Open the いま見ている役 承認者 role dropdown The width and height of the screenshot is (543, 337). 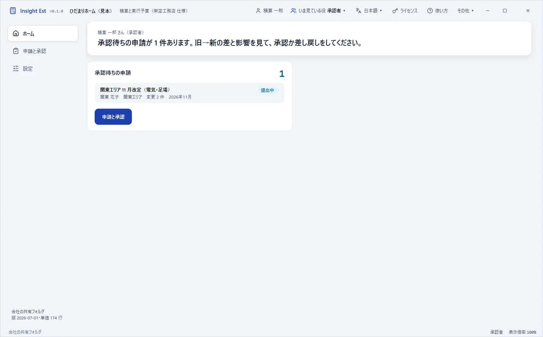coord(318,11)
